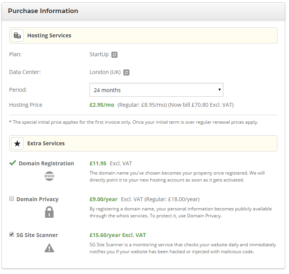The image size is (289, 274).
Task: Enable the Domain Privacy checkbox
Action: (x=12, y=199)
